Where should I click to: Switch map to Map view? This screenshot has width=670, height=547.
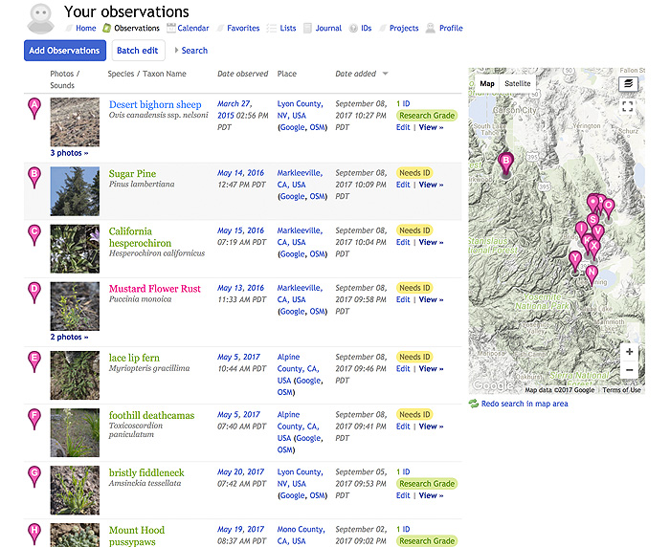pyautogui.click(x=487, y=84)
